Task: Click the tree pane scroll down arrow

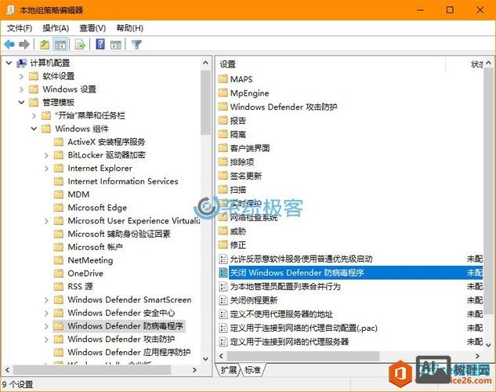Action: click(205, 359)
